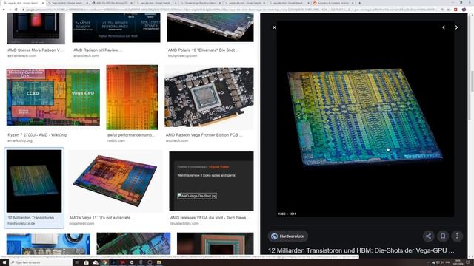The width and height of the screenshot is (474, 266).
Task: Save previewed image to collection bookmark
Action: coord(443,236)
